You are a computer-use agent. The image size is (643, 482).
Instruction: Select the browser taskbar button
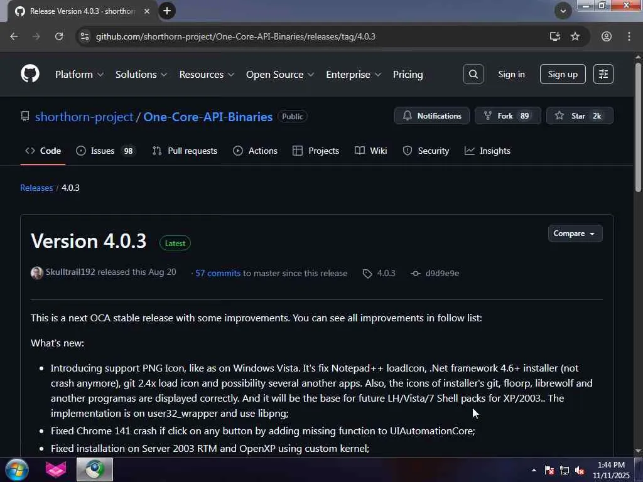[x=95, y=470]
